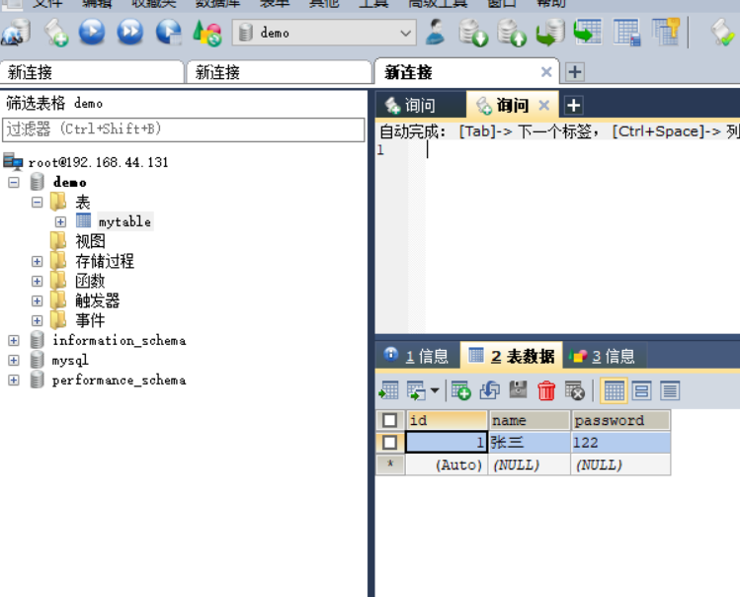Viewport: 740px width, 597px height.
Task: Tick the checkbox for row with id 1
Action: (390, 443)
